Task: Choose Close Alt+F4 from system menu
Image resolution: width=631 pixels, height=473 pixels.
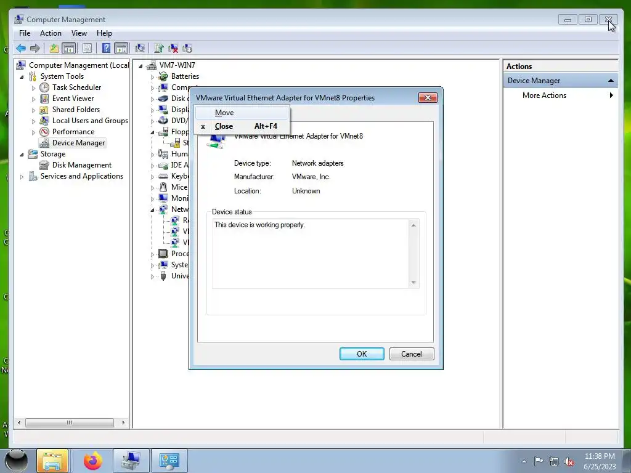Action: coord(242,126)
